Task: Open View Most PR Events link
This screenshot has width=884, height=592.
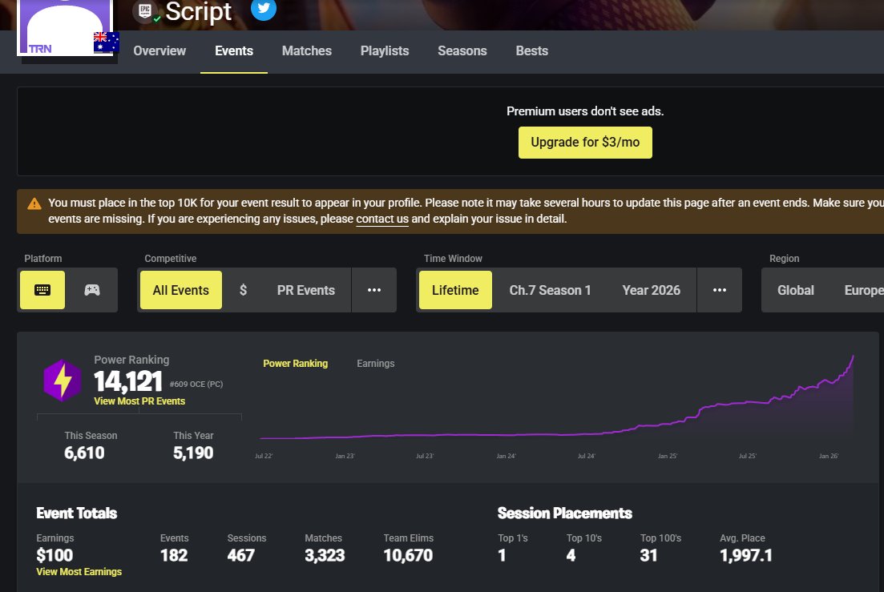Action: point(139,401)
